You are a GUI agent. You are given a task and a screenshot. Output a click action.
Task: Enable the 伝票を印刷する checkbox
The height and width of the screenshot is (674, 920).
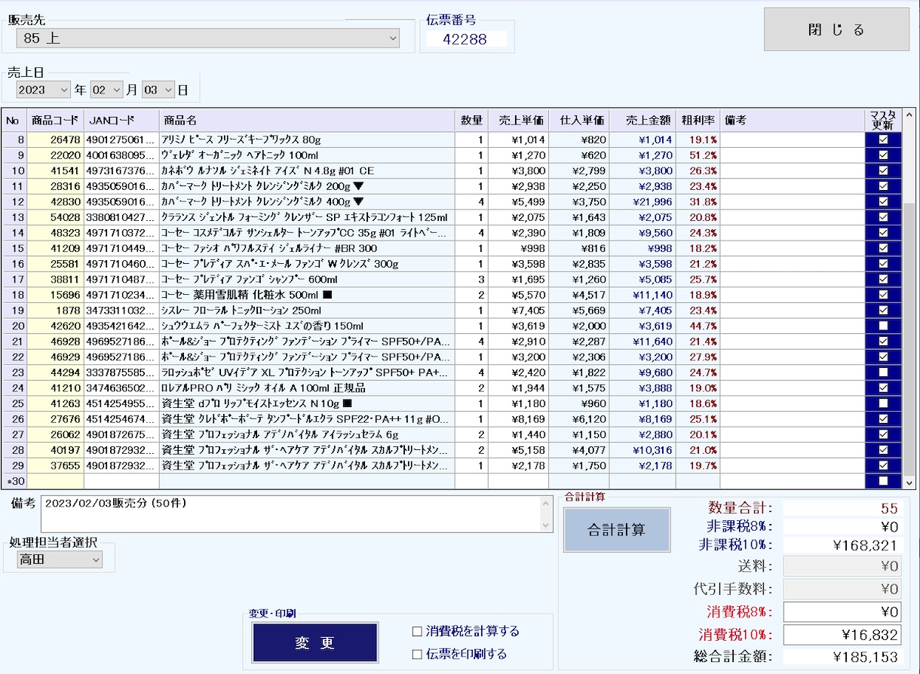[x=417, y=654]
